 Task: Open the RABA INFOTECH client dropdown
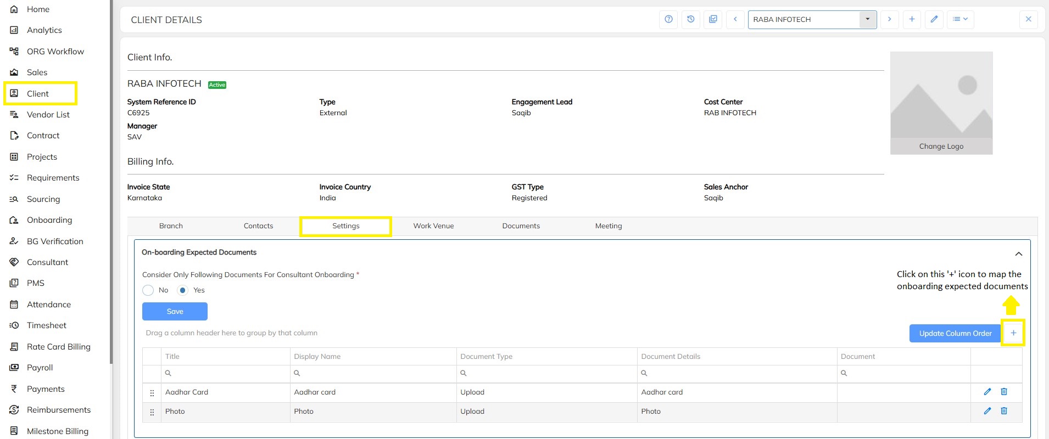click(867, 19)
